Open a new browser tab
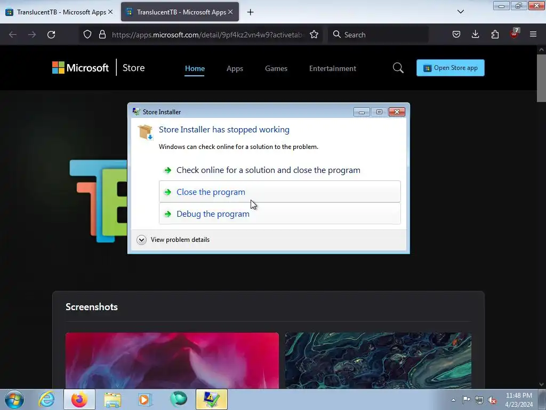This screenshot has height=410, width=546. tap(251, 12)
